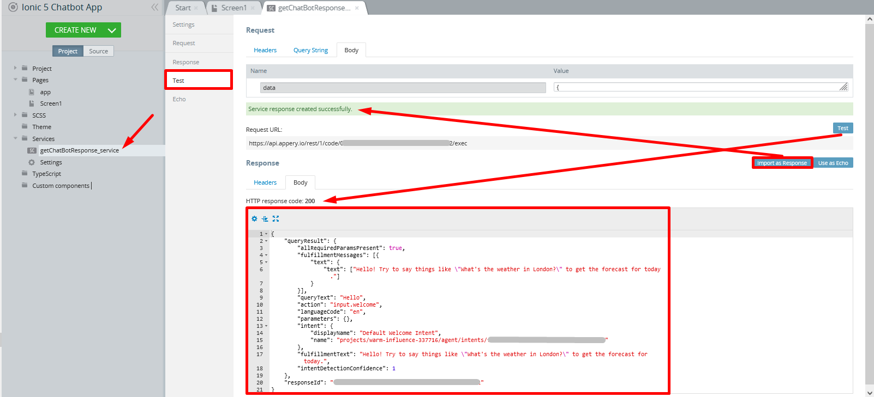Click the app page file icon
The height and width of the screenshot is (397, 874).
coord(32,92)
